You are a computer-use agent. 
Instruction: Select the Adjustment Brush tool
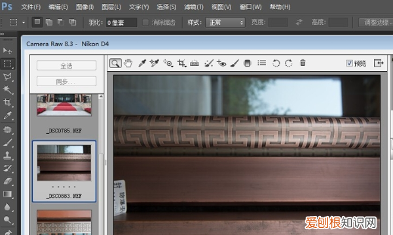pos(234,63)
